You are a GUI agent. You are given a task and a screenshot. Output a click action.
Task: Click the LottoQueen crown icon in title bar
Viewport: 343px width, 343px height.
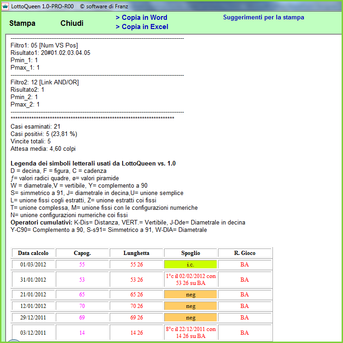pos(5,6)
